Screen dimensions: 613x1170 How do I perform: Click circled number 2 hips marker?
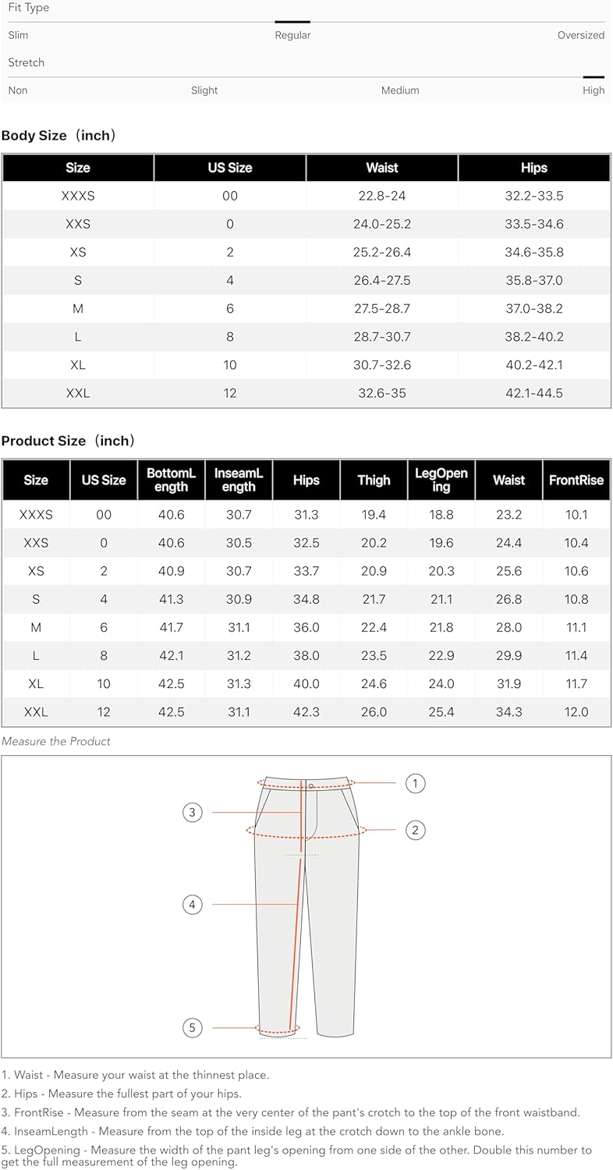(x=416, y=830)
